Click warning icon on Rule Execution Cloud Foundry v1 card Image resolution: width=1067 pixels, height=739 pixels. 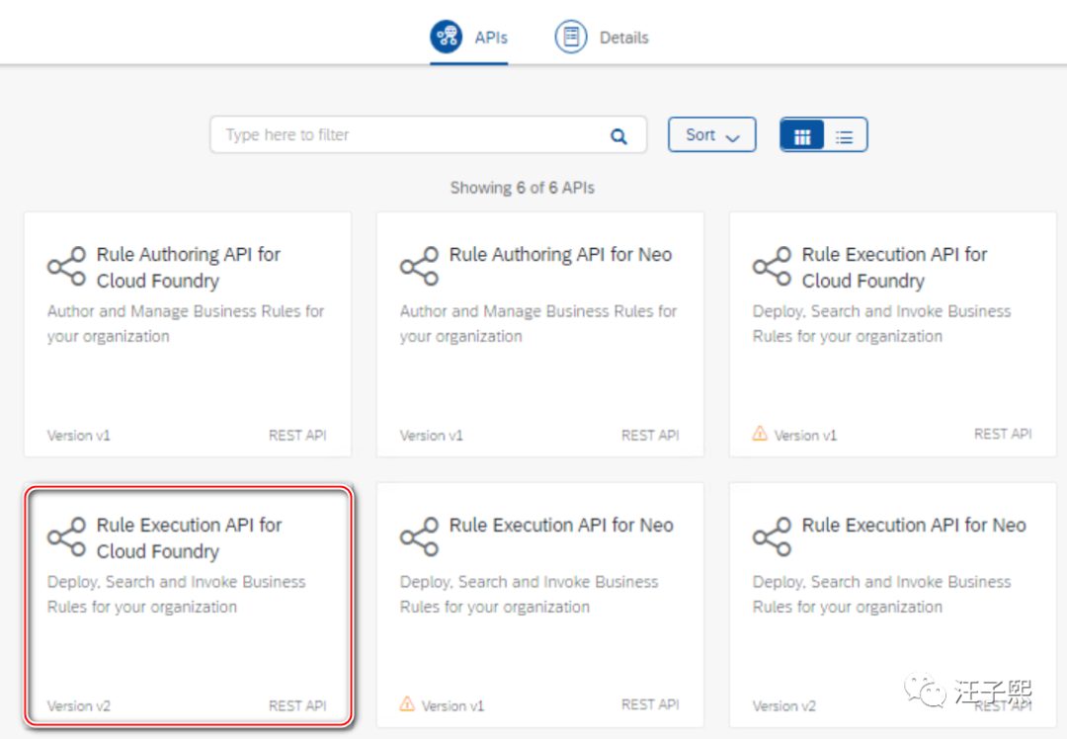(760, 433)
